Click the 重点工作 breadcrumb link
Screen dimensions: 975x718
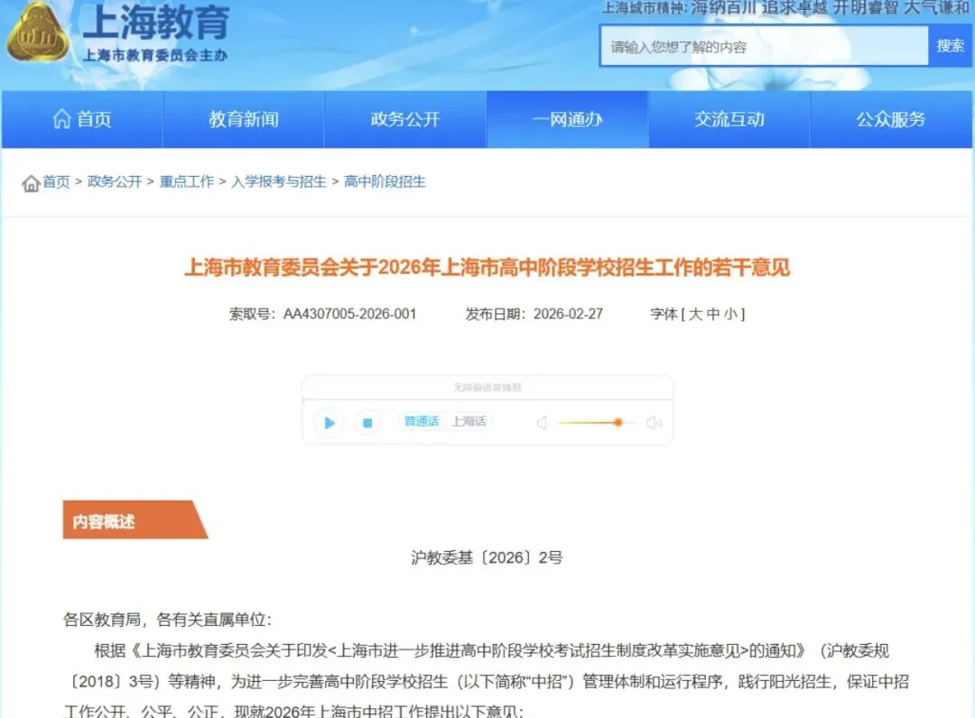click(x=186, y=180)
